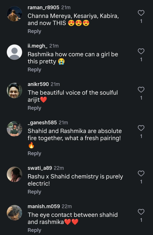Open the manish.m059 username link
The image size is (153, 235).
coord(44,206)
